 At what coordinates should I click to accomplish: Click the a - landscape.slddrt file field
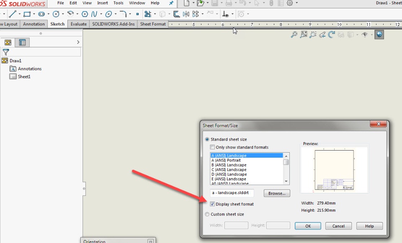point(232,193)
